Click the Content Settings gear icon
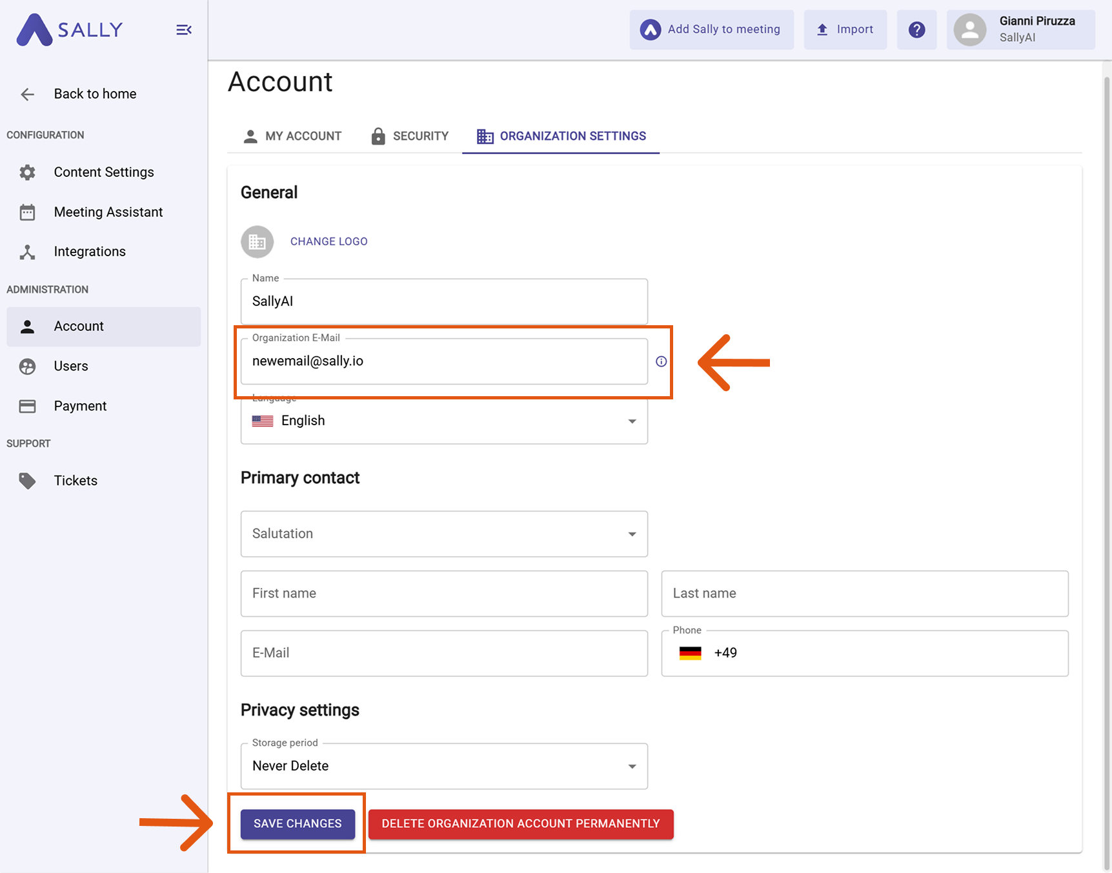1112x873 pixels. [27, 172]
